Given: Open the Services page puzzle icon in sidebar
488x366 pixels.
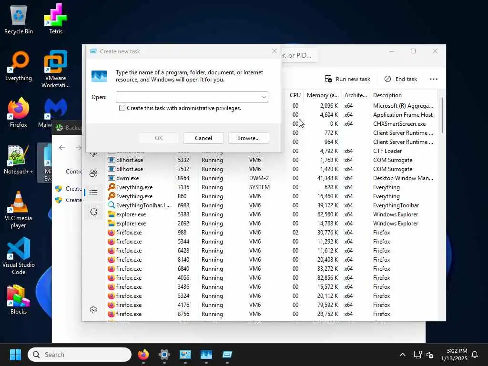Looking at the screenshot, I should pyautogui.click(x=93, y=212).
